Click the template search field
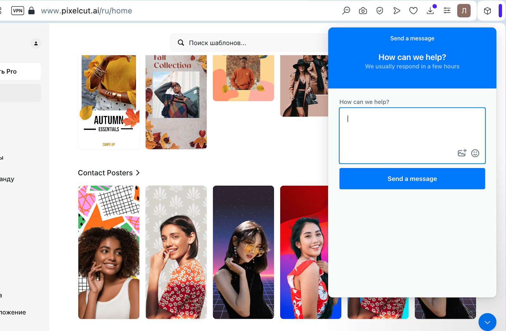 pyautogui.click(x=250, y=43)
